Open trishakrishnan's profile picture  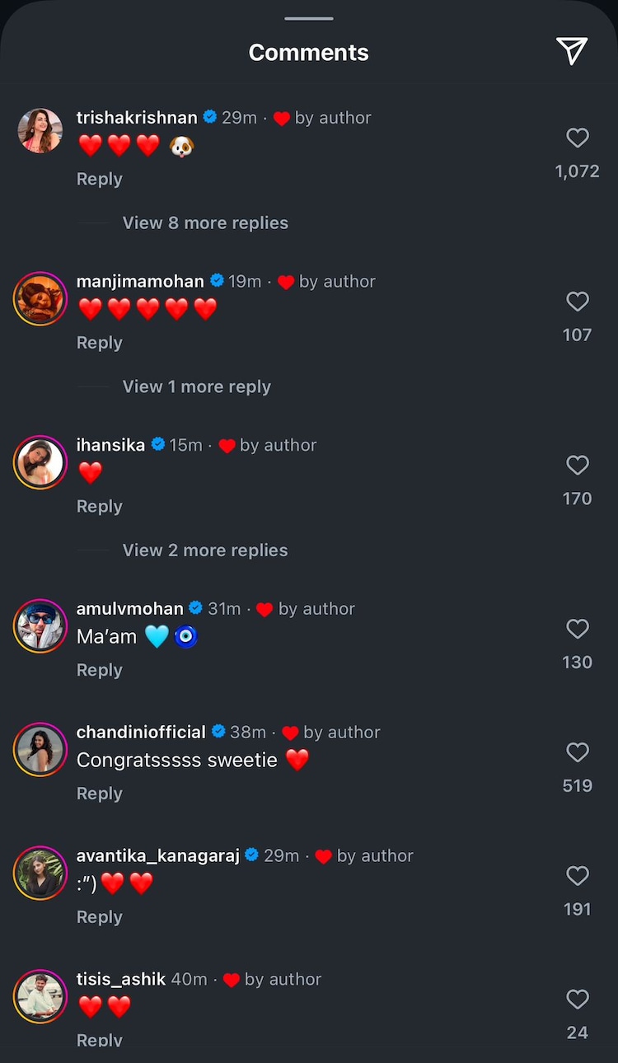tap(40, 131)
